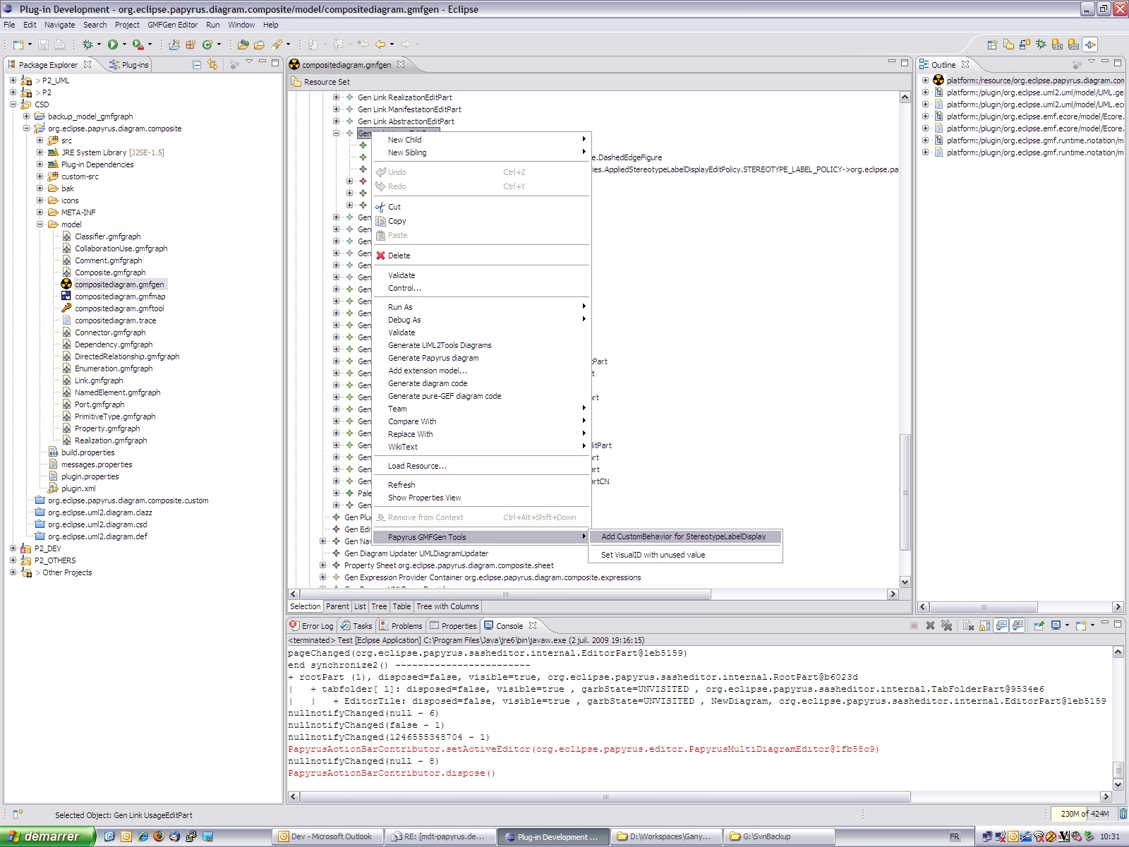Select the Parent editor tab
1129x847 pixels.
337,606
